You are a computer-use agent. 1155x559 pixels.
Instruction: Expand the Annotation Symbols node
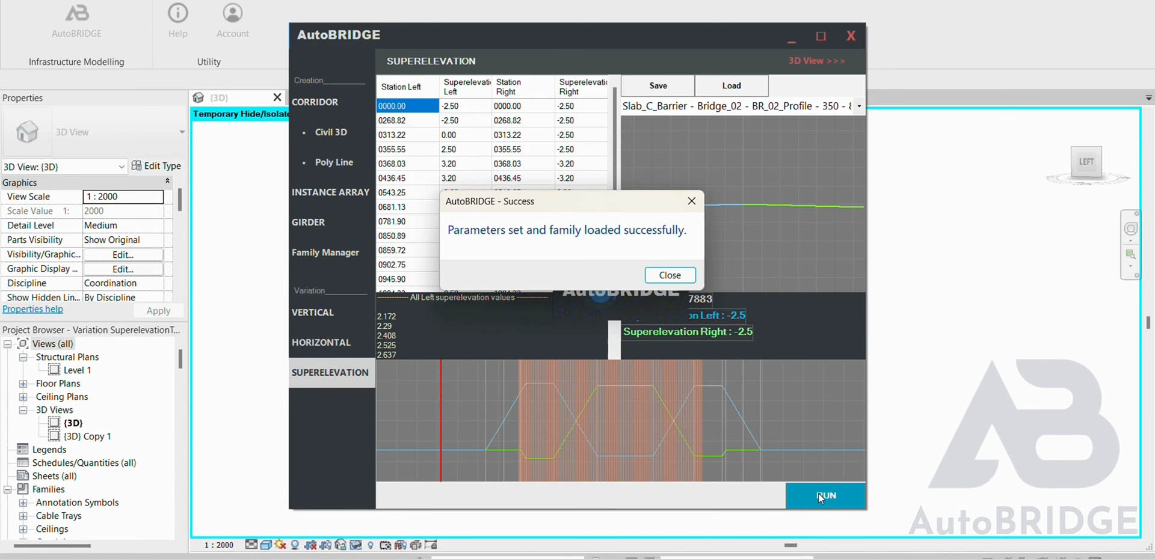[x=23, y=502]
